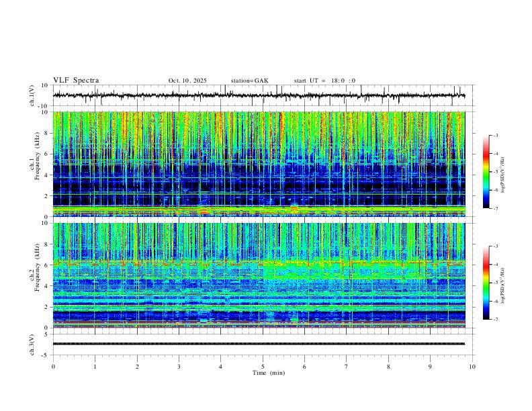Click the ch.1 voltage waveform trace
The image size is (532, 411).
coord(259,95)
